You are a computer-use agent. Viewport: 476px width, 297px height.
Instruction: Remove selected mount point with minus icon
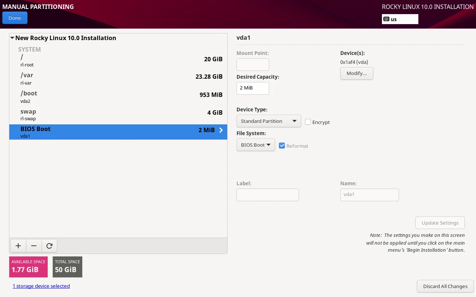(34, 246)
